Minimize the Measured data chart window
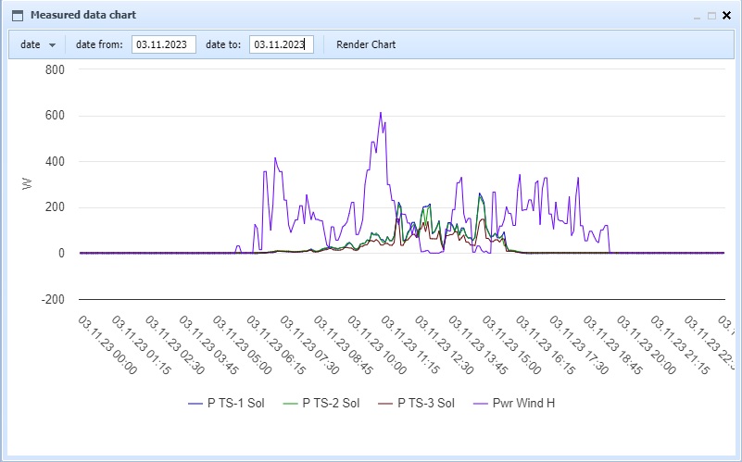Image resolution: width=742 pixels, height=462 pixels. [x=697, y=16]
